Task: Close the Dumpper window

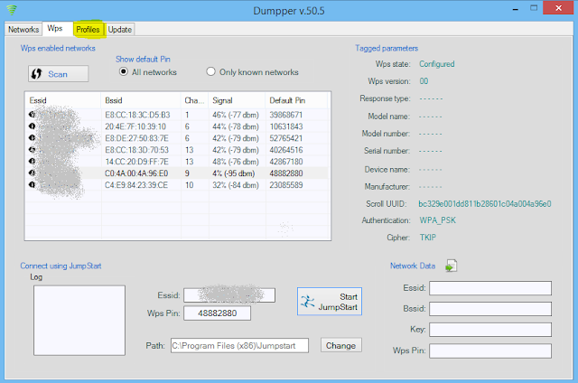Action: (x=558, y=8)
